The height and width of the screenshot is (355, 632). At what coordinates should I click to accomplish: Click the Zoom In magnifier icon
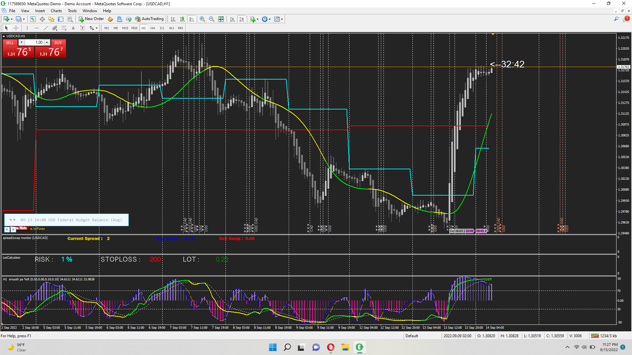(202, 19)
